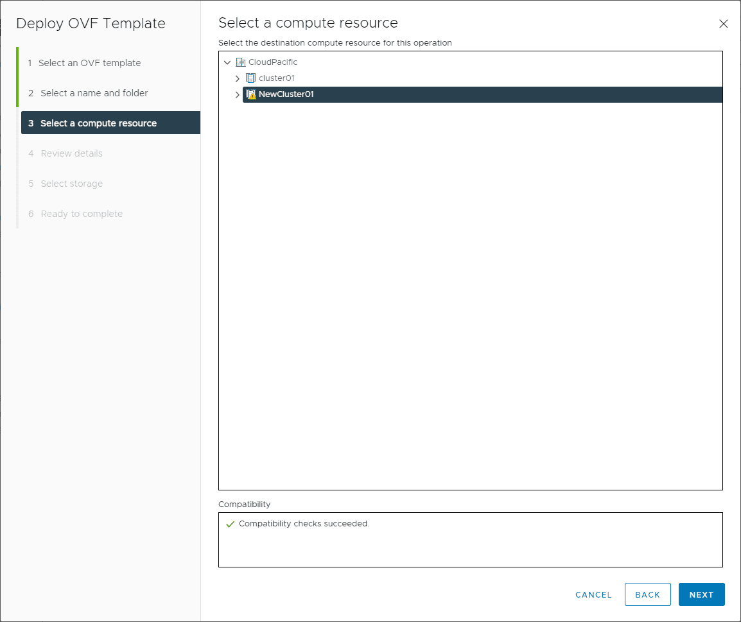This screenshot has width=741, height=622.
Task: Close the Deploy OVF Template dialog
Action: pos(724,24)
